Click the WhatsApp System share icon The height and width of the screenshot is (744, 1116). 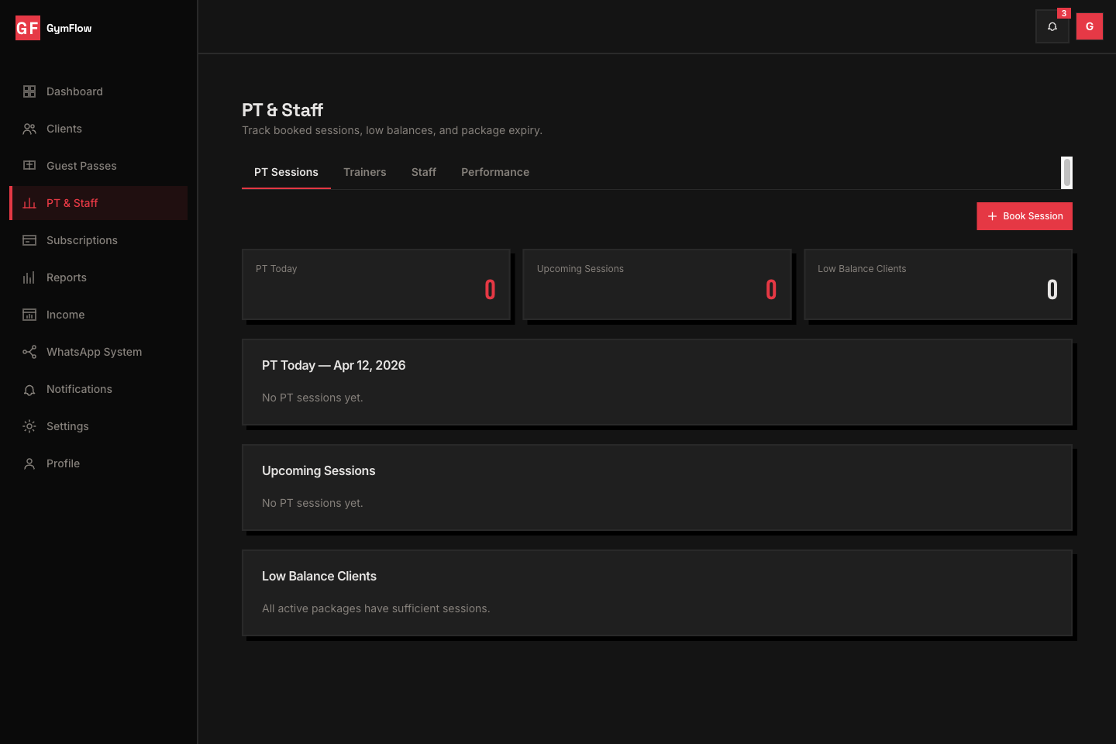coord(29,352)
